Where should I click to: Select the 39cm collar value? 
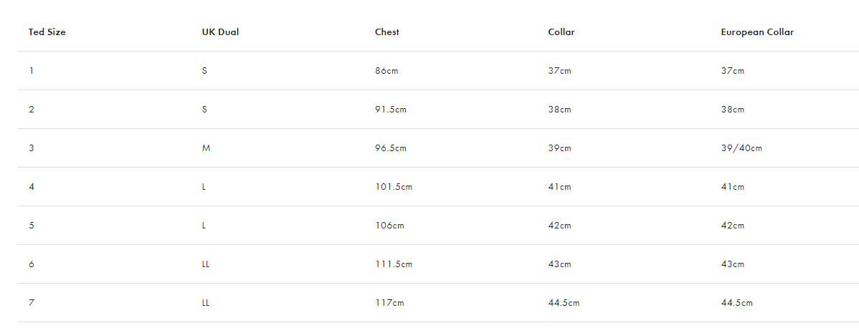tap(559, 148)
